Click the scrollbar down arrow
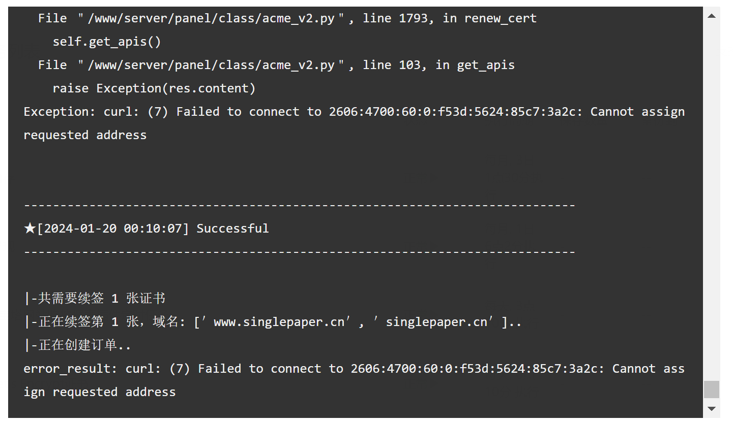The image size is (733, 422). [x=711, y=409]
